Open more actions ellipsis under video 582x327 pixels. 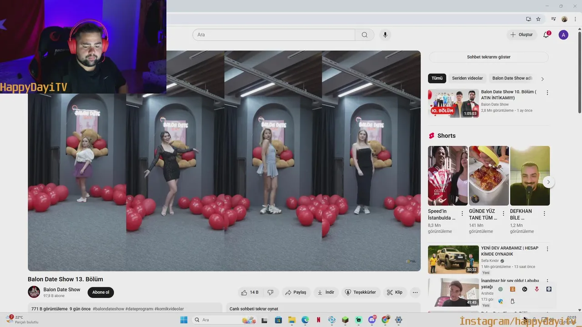click(415, 292)
